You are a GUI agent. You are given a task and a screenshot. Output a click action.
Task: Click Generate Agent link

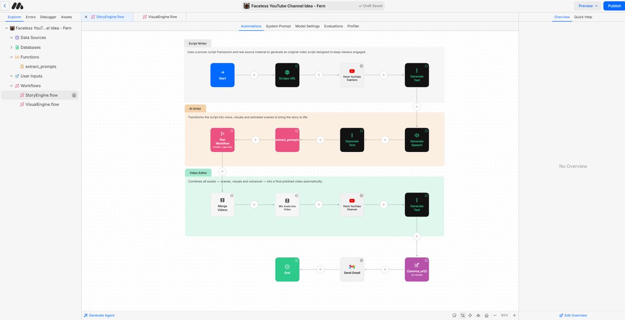click(99, 315)
